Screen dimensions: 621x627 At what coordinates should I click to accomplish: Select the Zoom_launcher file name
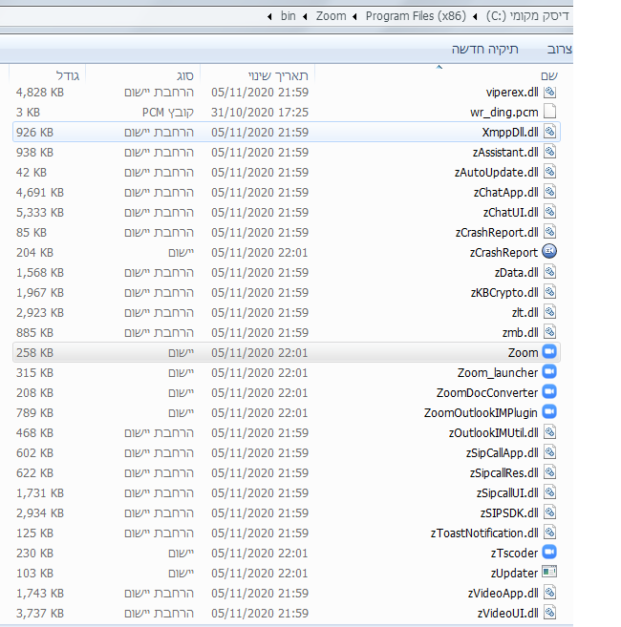(498, 373)
